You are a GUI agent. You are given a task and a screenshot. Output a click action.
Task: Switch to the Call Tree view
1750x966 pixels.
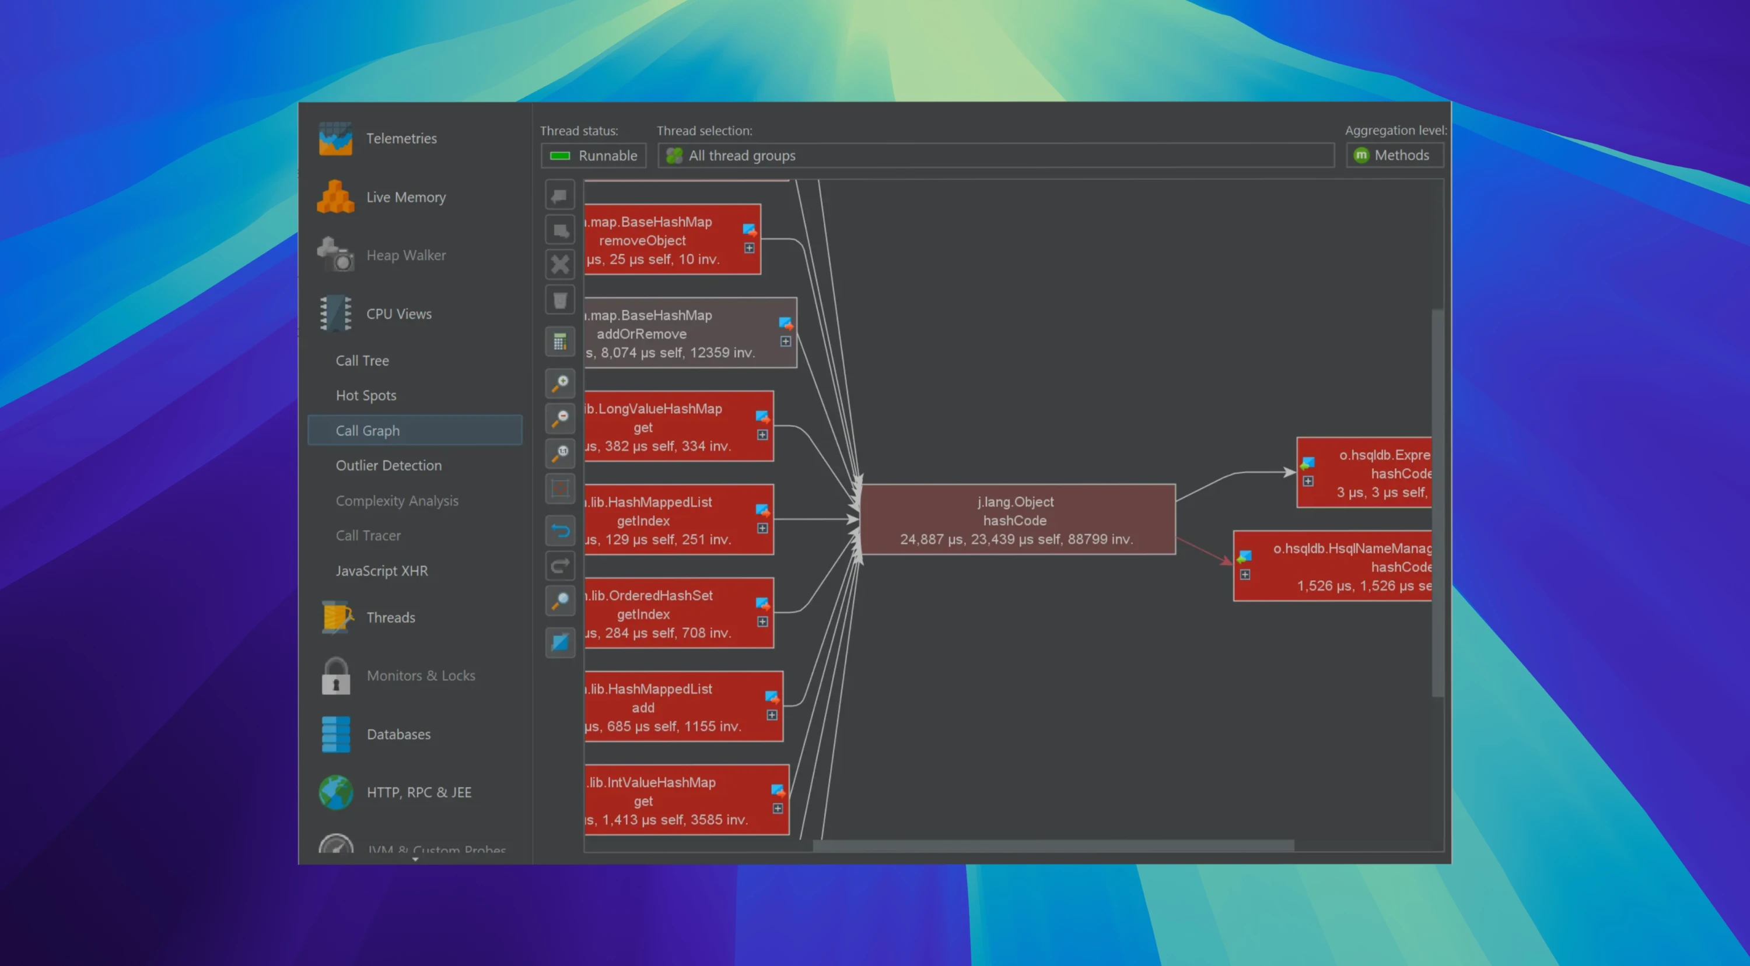[x=362, y=360]
